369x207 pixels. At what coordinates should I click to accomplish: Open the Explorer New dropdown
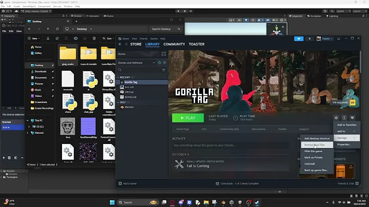click(34, 38)
